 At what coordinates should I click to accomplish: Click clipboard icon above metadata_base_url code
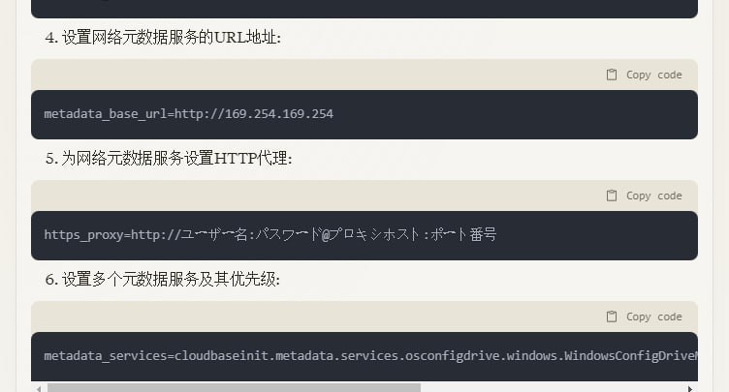click(x=612, y=75)
